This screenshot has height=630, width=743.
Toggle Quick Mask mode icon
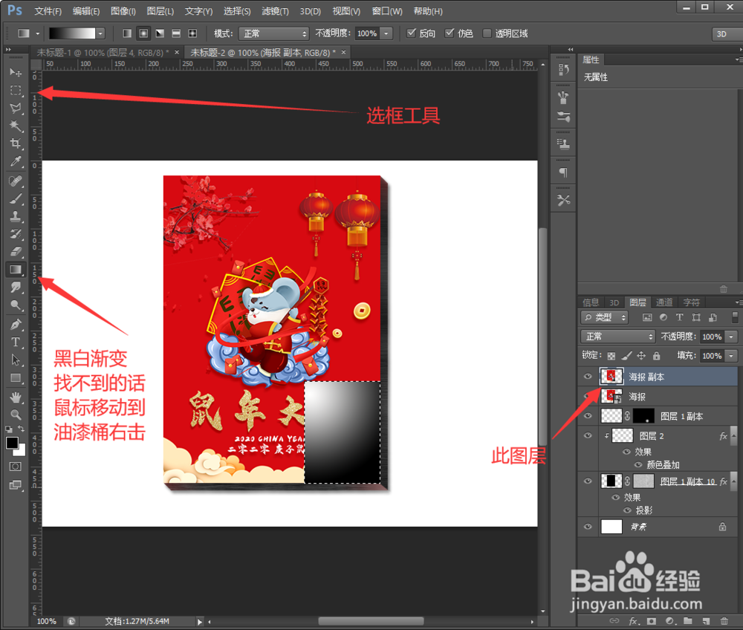click(15, 467)
